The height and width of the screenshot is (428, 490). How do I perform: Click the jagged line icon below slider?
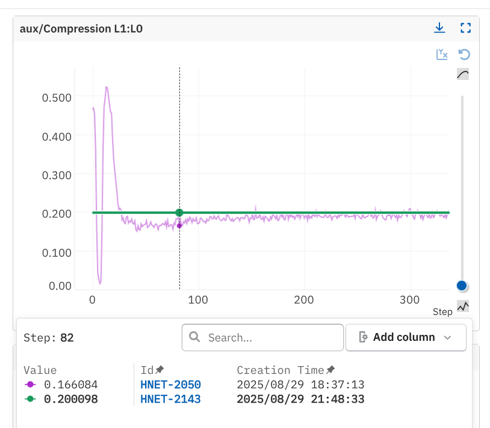[463, 306]
